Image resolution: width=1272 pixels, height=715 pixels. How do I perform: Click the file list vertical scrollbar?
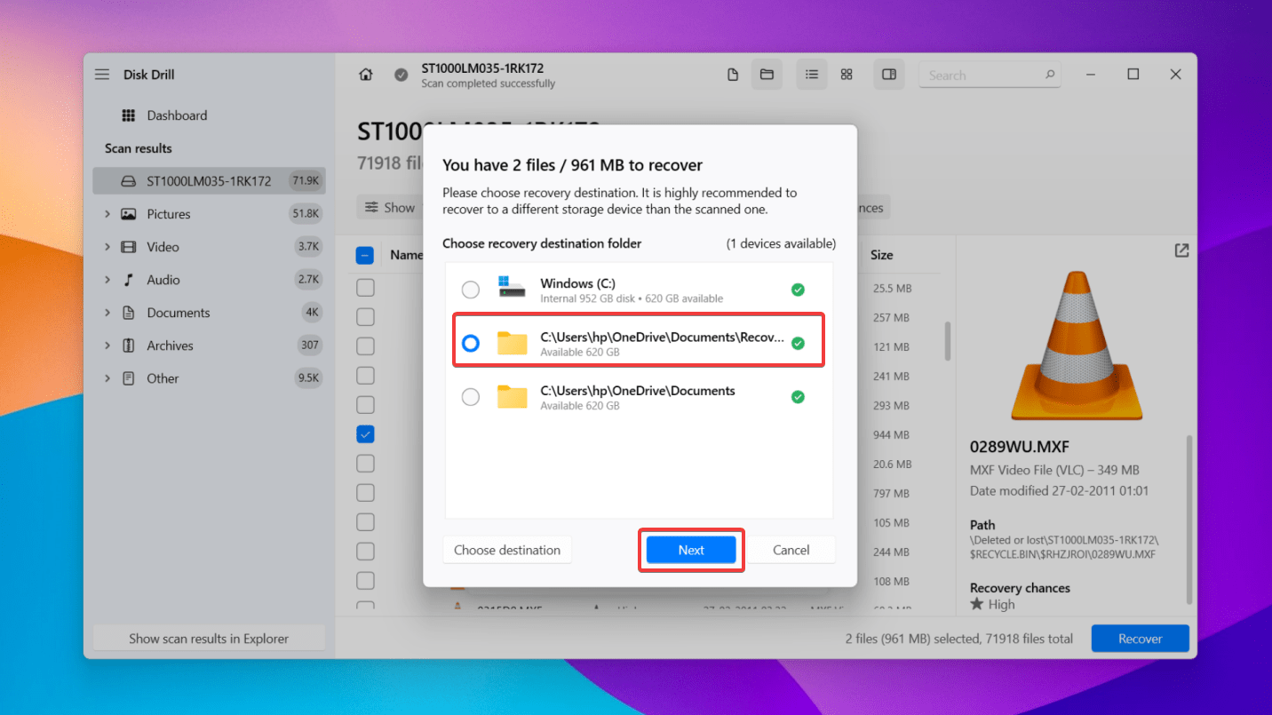[x=948, y=341]
